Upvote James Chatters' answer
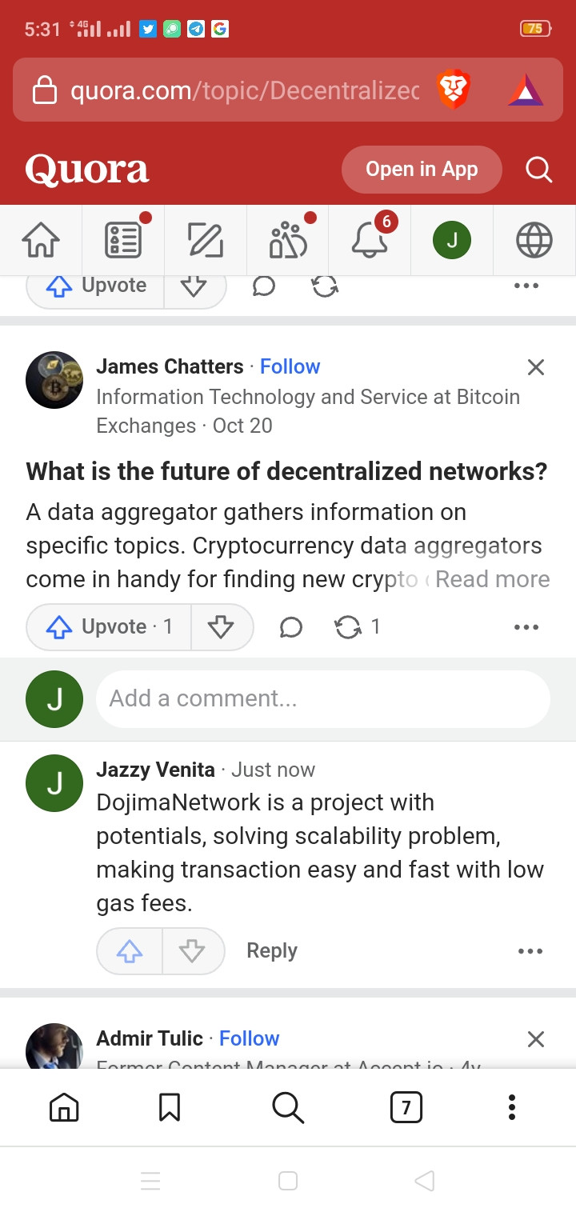This screenshot has width=576, height=1216. coord(109,626)
